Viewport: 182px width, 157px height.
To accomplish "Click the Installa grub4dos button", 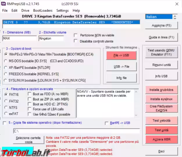I will [x=161, y=90].
